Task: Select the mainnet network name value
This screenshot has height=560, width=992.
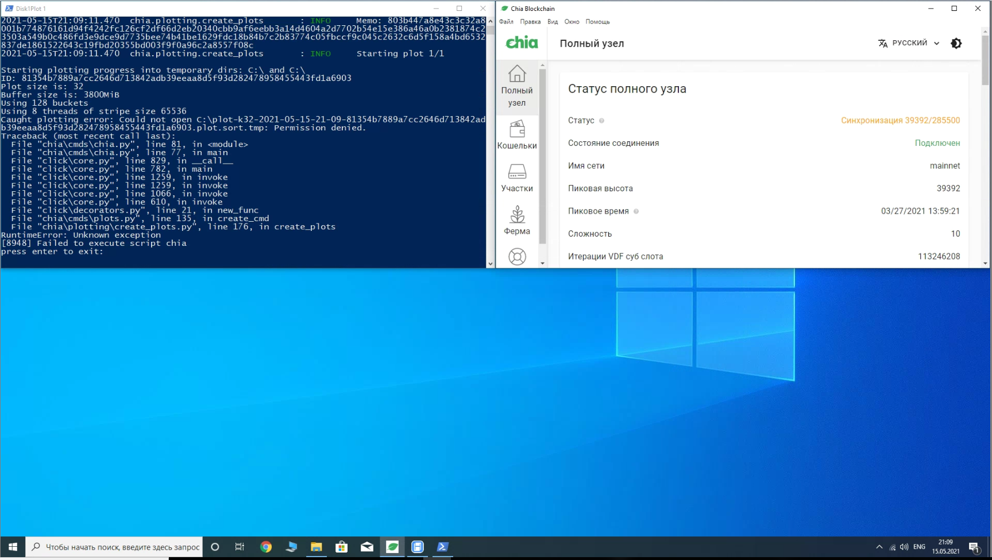Action: click(945, 165)
